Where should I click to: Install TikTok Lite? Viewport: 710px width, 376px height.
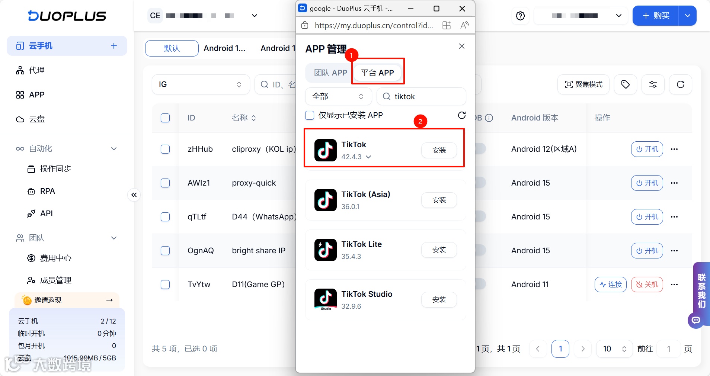point(439,250)
